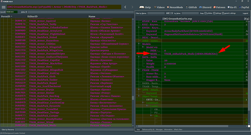
Task: Switch to the Messages tab
Action: (x=159, y=130)
